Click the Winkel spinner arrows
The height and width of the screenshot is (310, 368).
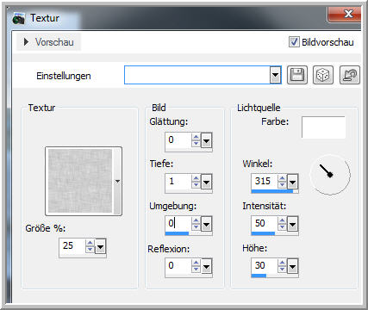click(282, 182)
